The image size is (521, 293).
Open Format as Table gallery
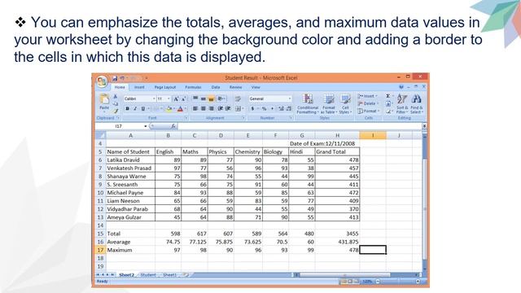[329, 104]
